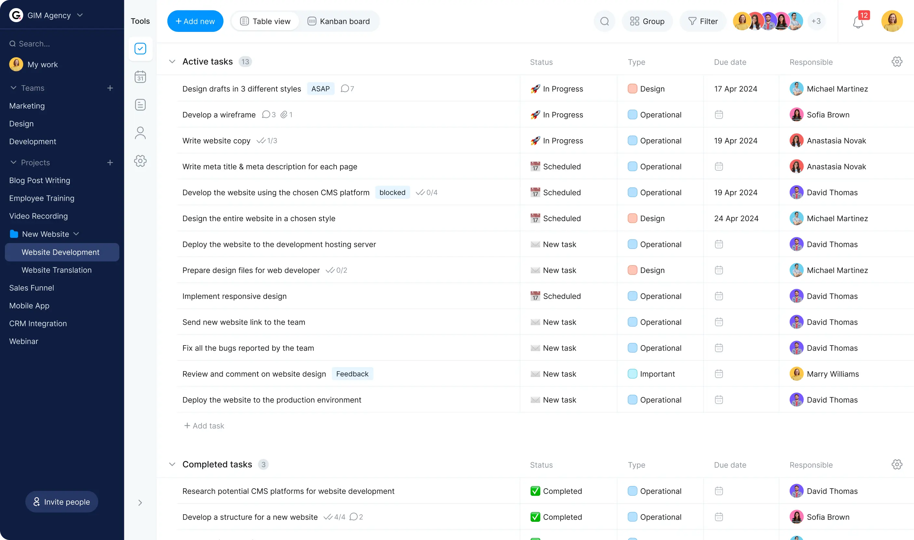Open notifications bell with 12 badge

pos(858,22)
